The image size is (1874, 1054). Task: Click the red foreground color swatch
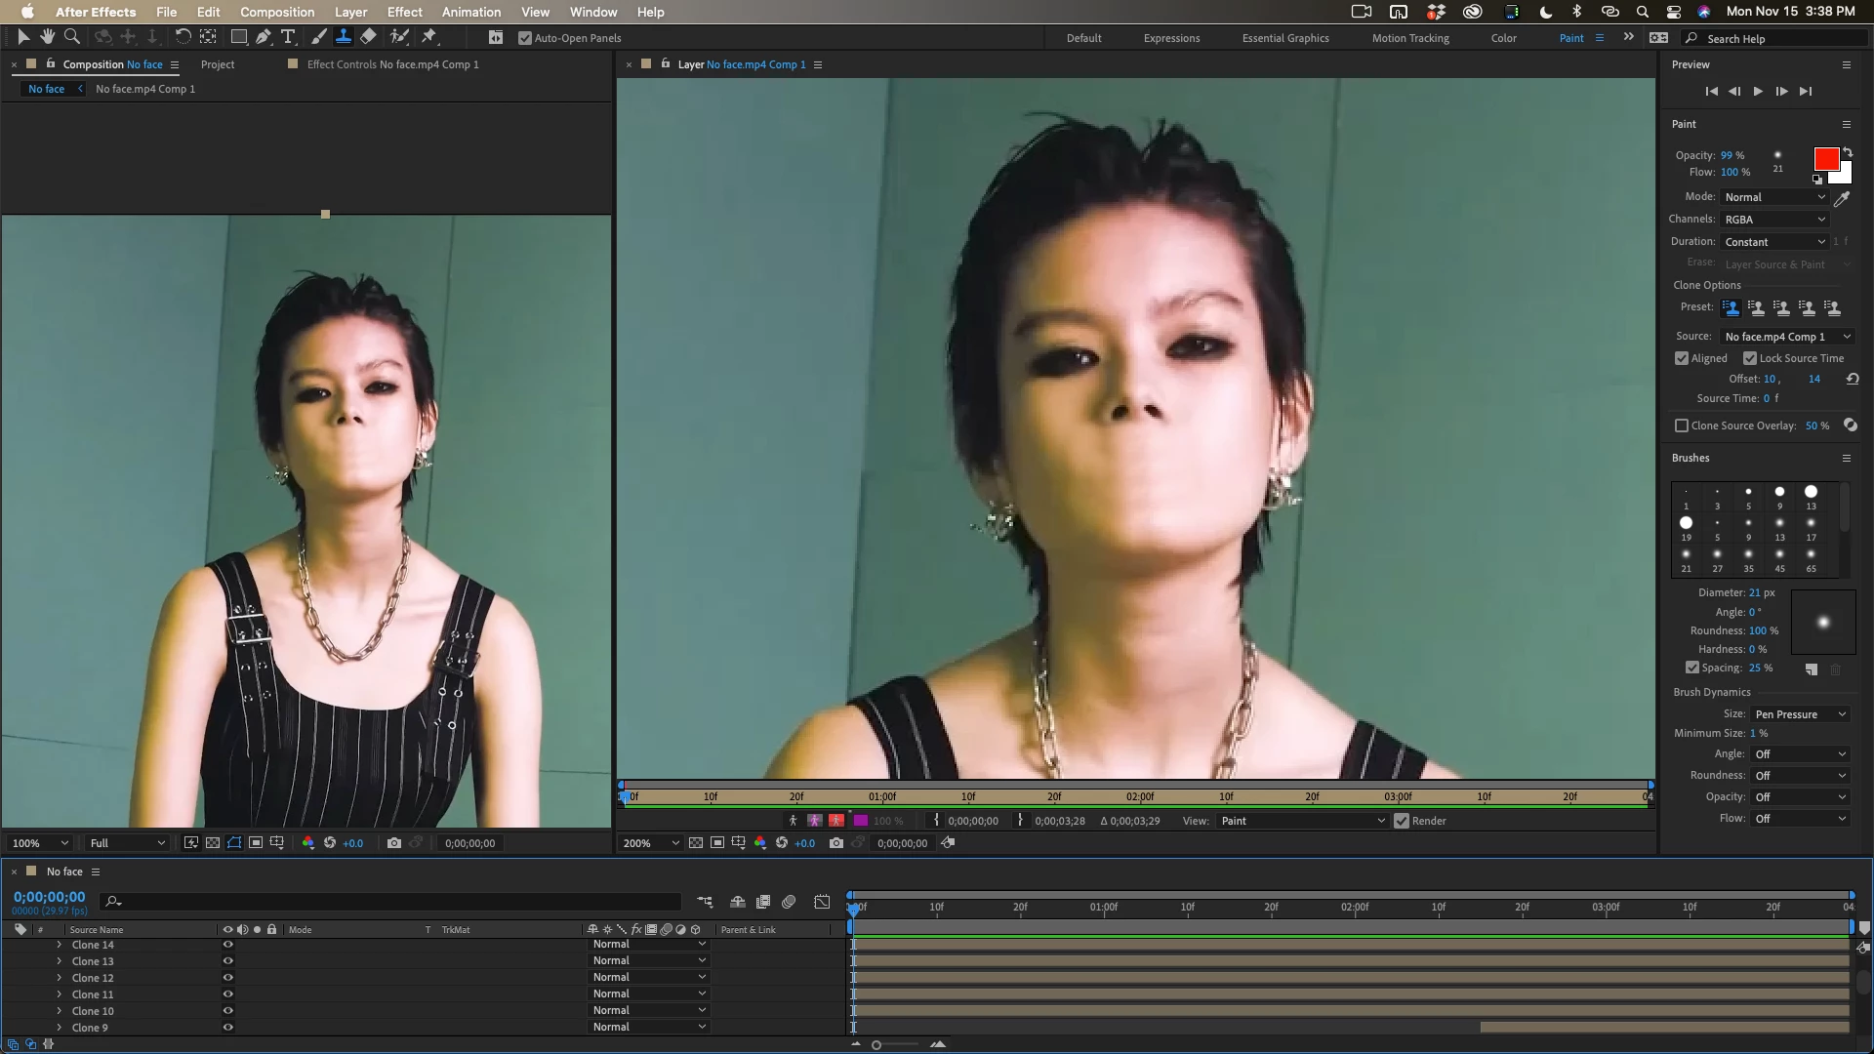(x=1824, y=159)
